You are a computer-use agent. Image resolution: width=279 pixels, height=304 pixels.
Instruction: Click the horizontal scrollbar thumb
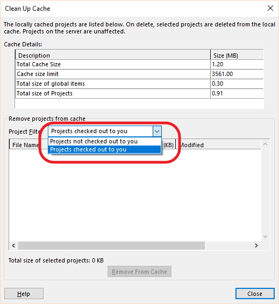112,245
